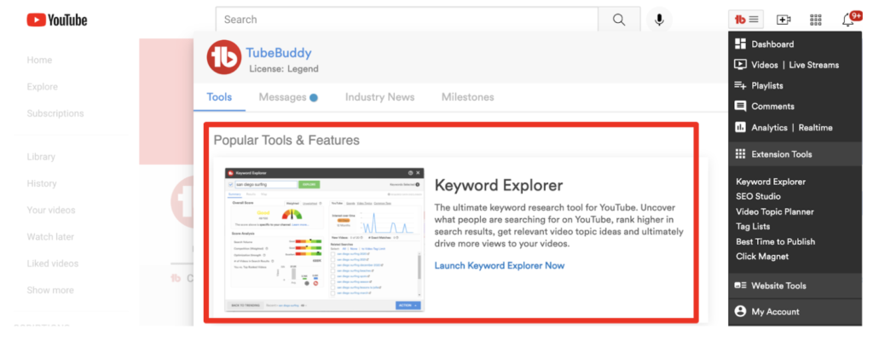Open the YouTube apps grid

pos(815,20)
